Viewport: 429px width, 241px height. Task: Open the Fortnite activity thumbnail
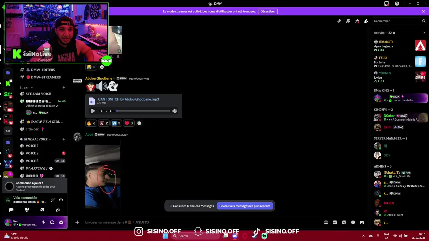tap(420, 62)
